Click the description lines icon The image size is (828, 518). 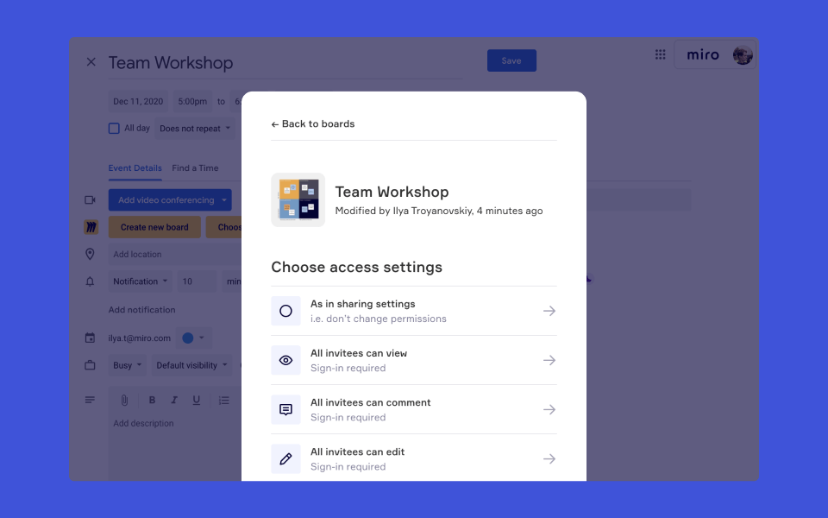[x=90, y=400]
